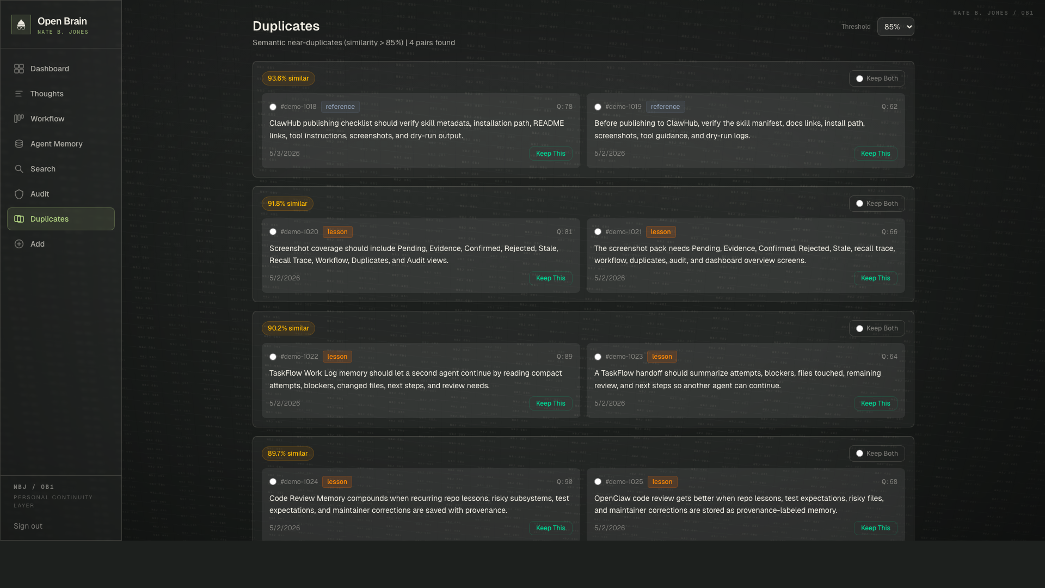Click the Add sidebar item
This screenshot has height=588, width=1045.
pos(61,244)
